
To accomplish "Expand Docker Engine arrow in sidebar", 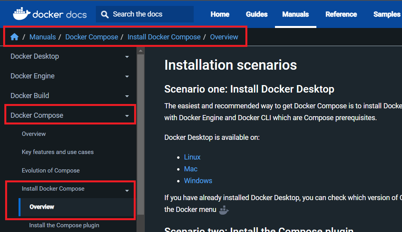I will click(x=127, y=76).
